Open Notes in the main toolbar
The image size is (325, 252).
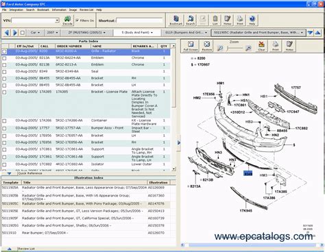(x=227, y=20)
